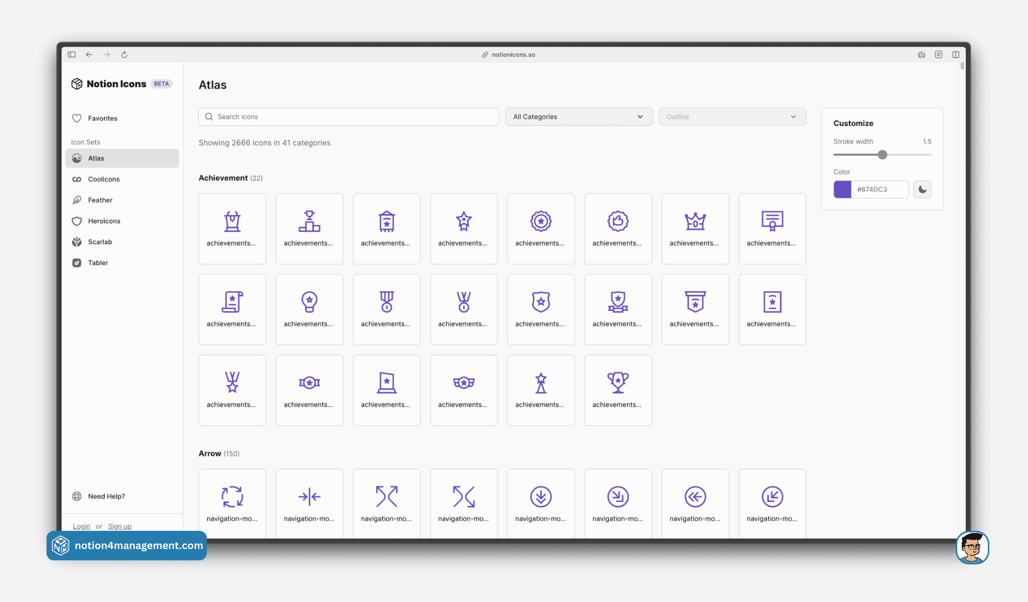Select the shield with star achievement icon

coord(541,309)
